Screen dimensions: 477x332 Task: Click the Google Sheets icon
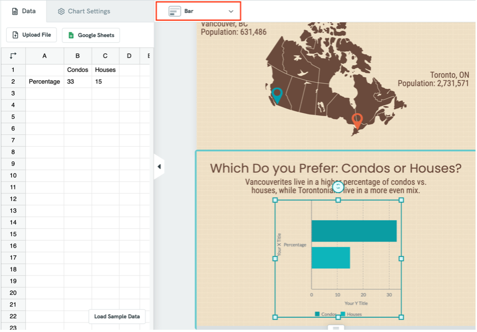point(70,35)
